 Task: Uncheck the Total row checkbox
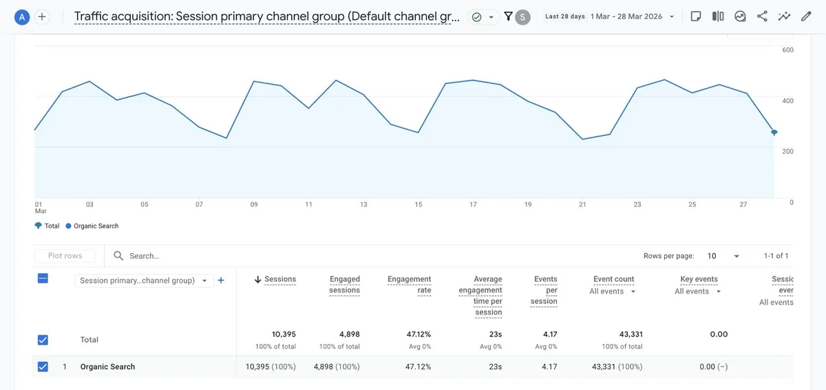coord(43,340)
